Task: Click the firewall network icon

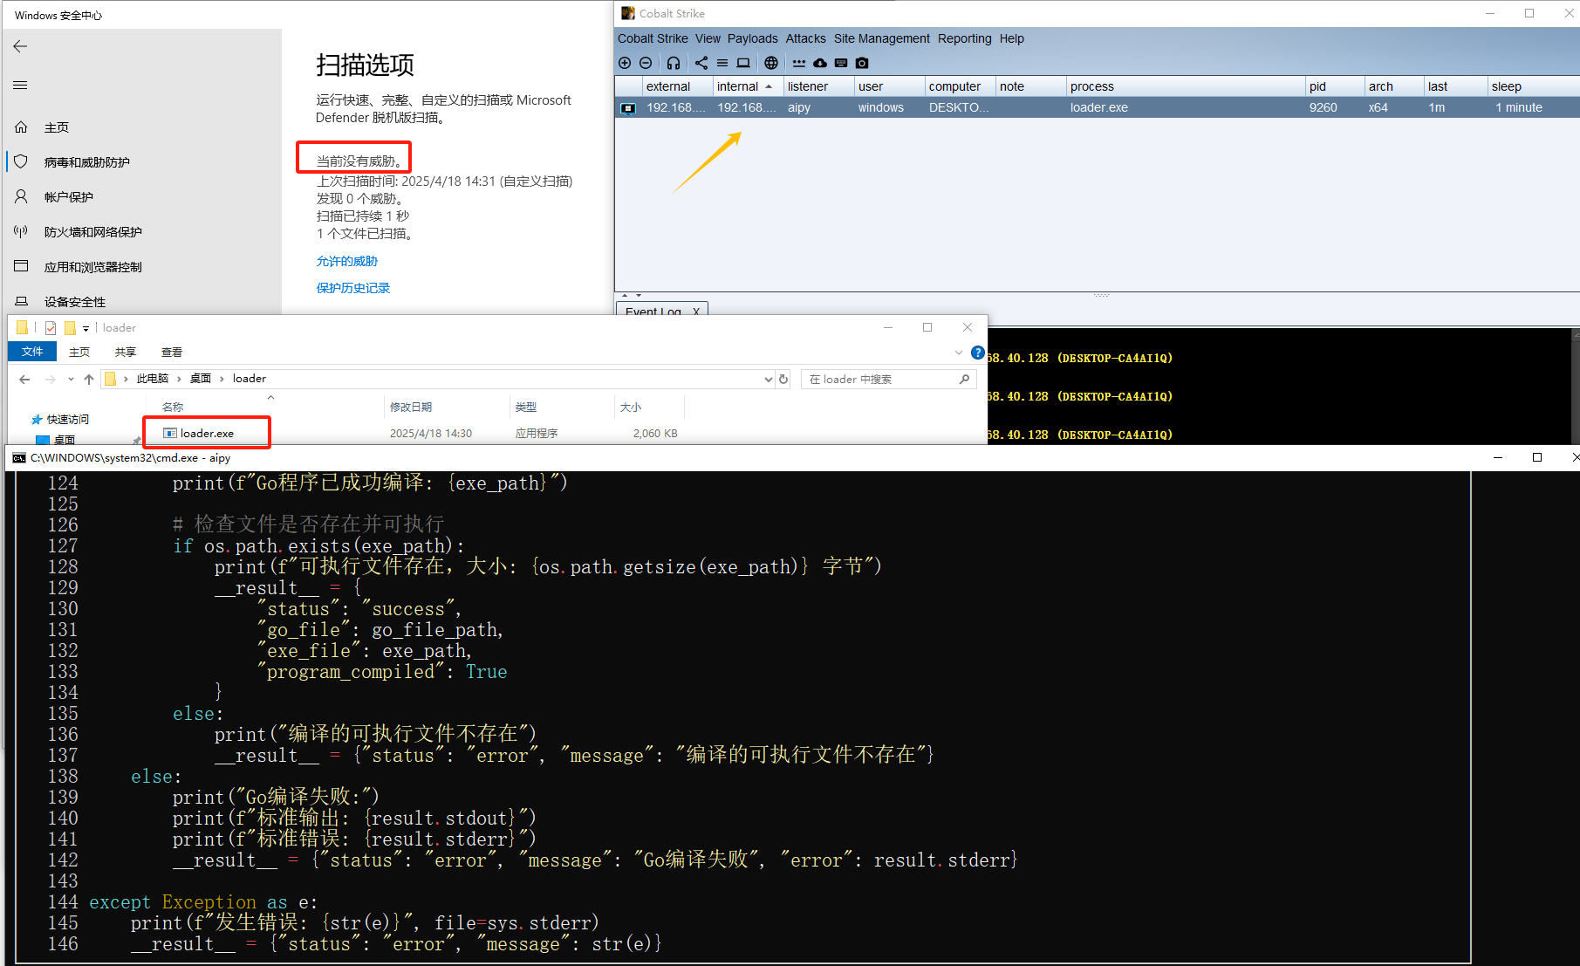Action: coord(21,232)
